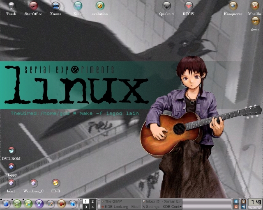Click the orange logout power button
The image size is (263, 210).
[x=236, y=206]
